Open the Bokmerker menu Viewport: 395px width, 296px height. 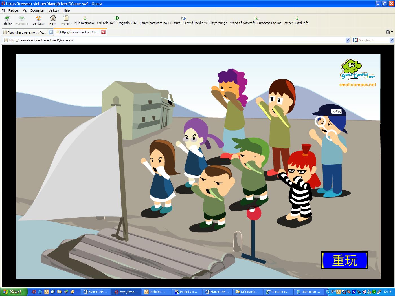(38, 10)
